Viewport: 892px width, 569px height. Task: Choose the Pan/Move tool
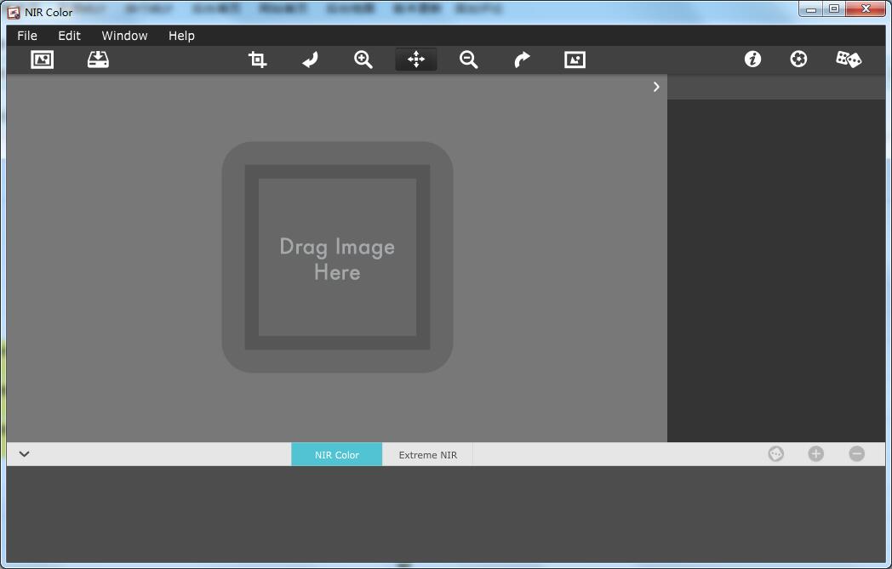click(415, 60)
